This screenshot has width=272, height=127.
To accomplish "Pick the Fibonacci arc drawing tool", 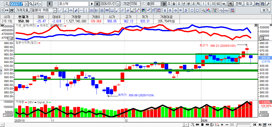I will pyautogui.click(x=71, y=10).
